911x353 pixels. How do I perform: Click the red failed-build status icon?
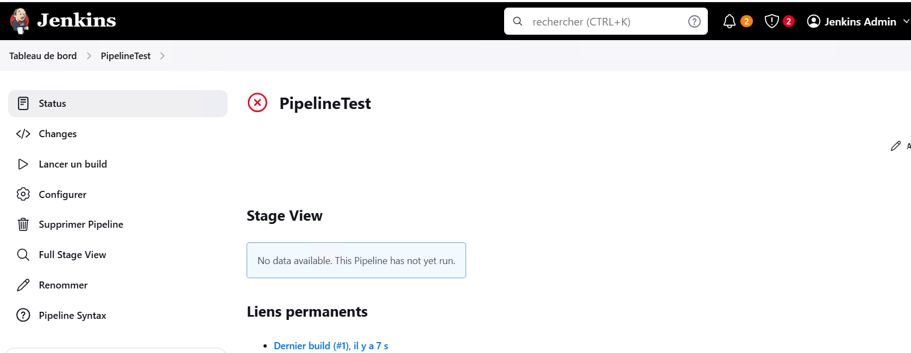257,102
